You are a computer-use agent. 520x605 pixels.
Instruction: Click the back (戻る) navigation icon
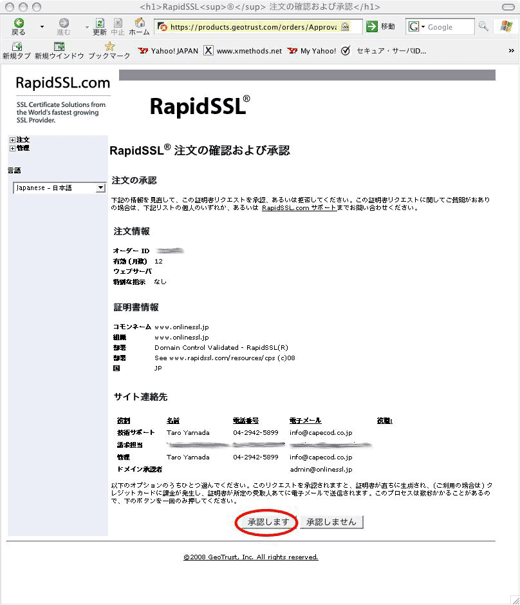[x=19, y=23]
